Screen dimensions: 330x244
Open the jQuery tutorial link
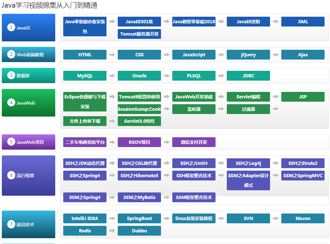(x=248, y=55)
